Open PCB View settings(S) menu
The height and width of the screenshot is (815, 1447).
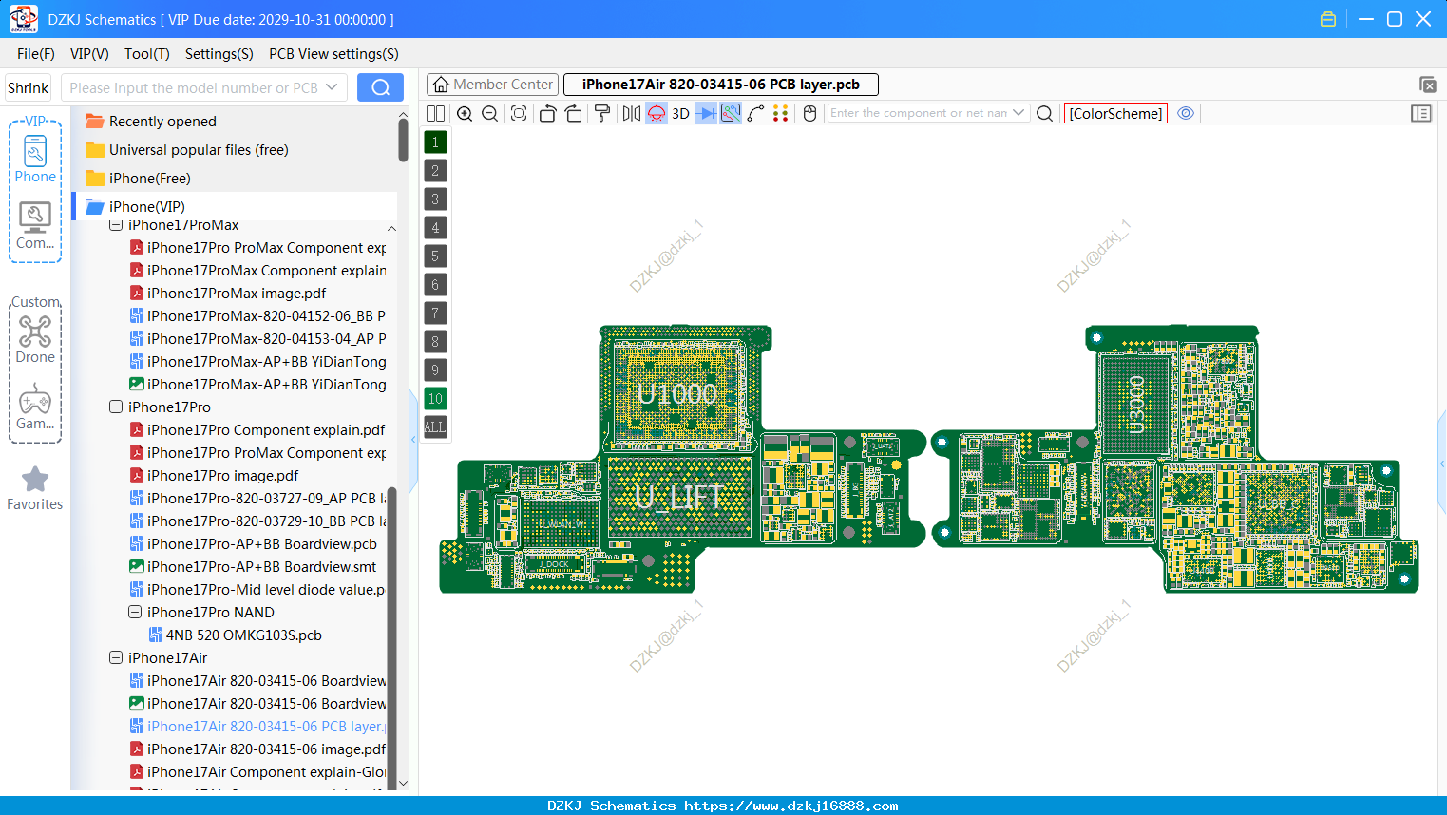(x=333, y=54)
